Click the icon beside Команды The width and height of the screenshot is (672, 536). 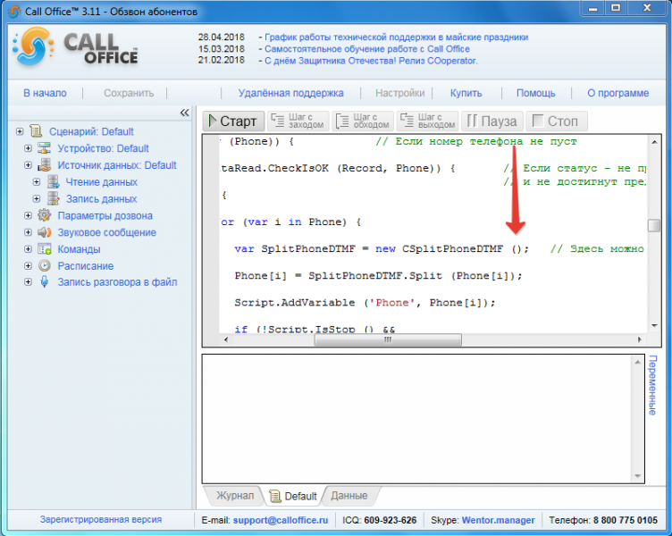[x=44, y=249]
